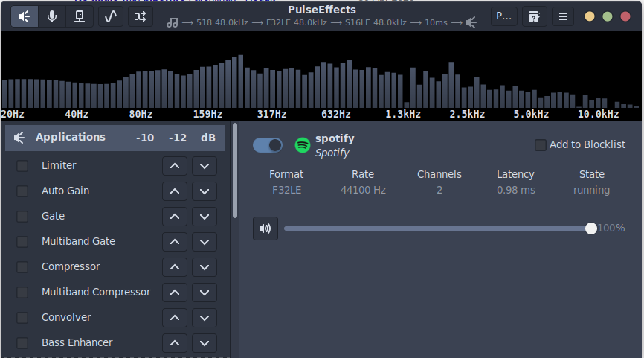Move Convolver up

pyautogui.click(x=175, y=318)
